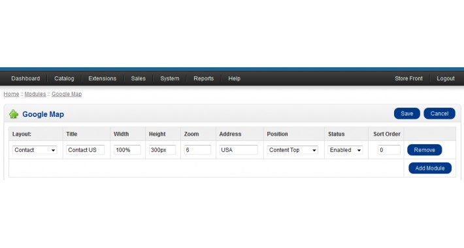Click the Title column header
Image resolution: width=464 pixels, height=248 pixels.
click(x=72, y=134)
